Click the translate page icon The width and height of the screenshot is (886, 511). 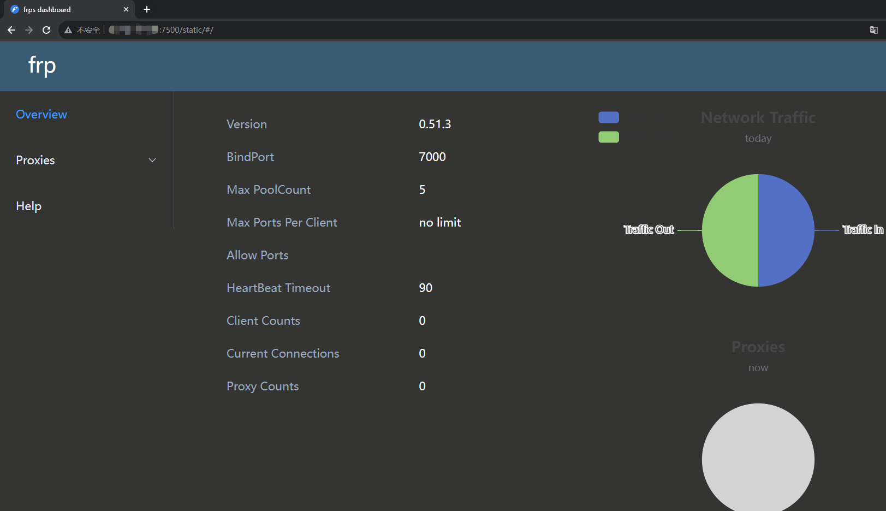click(x=873, y=30)
